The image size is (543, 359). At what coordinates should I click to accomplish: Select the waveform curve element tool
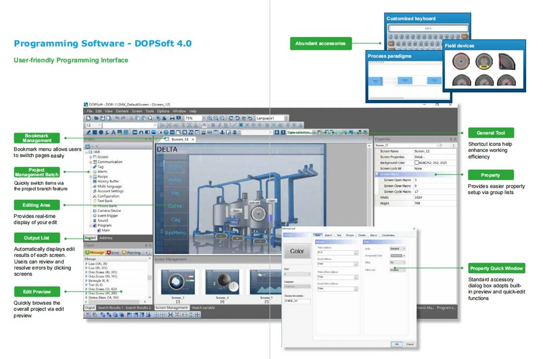(x=191, y=132)
